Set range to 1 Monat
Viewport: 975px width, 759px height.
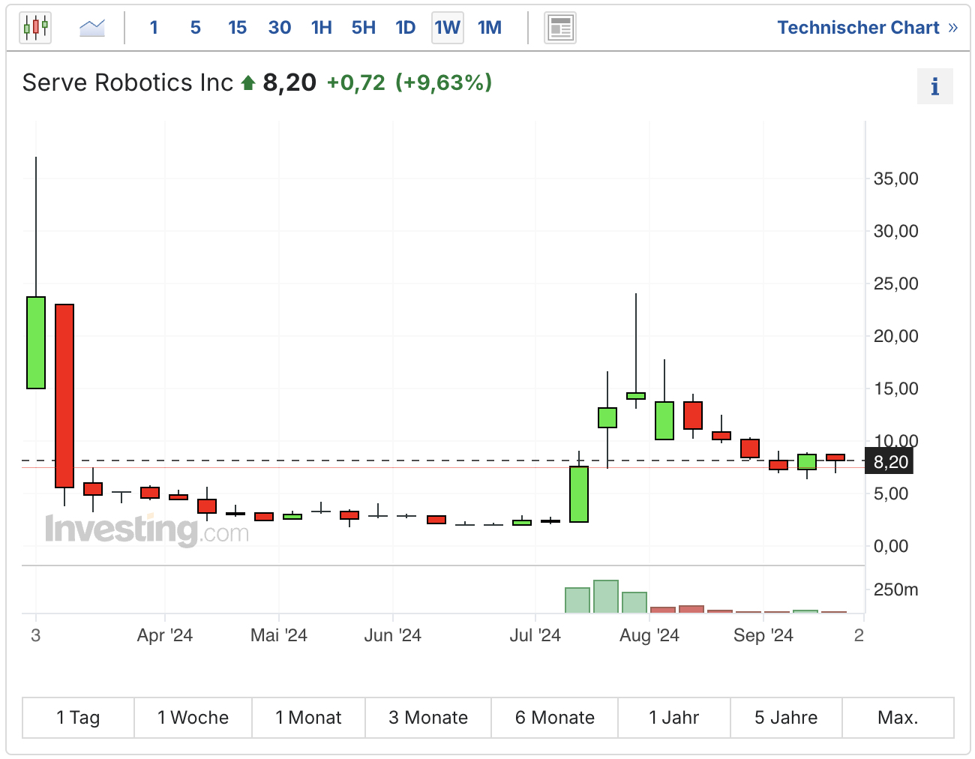[309, 718]
